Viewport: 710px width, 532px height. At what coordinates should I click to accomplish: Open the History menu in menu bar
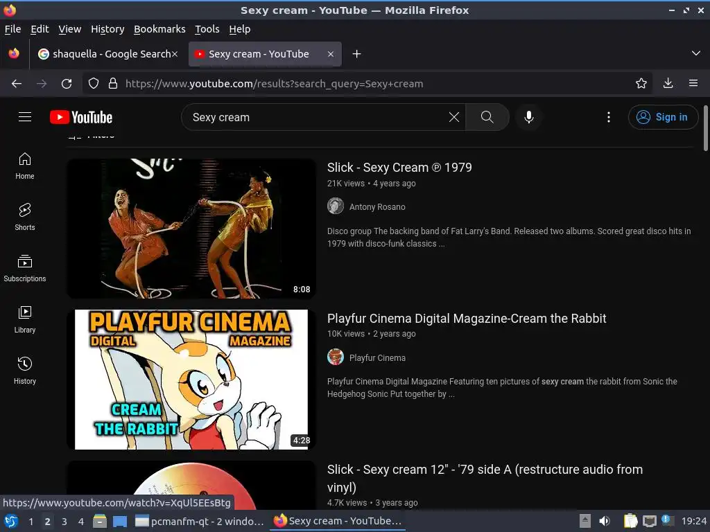tap(107, 29)
